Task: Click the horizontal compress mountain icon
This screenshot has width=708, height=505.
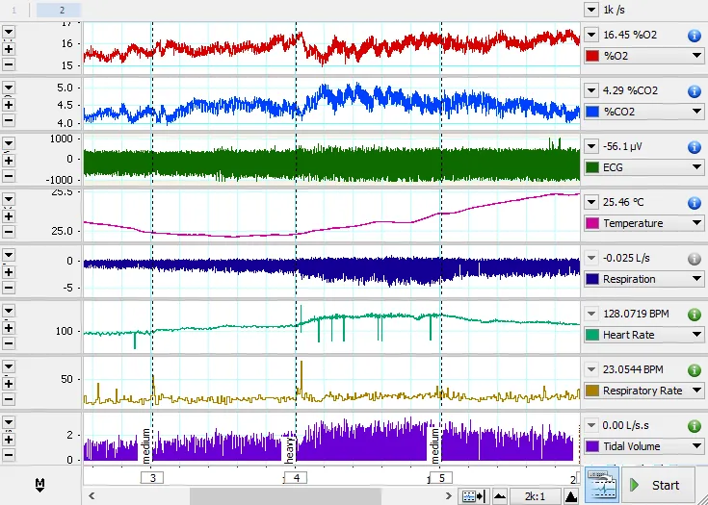Action: [x=499, y=496]
